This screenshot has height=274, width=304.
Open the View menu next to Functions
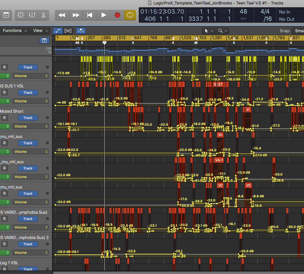[39, 31]
